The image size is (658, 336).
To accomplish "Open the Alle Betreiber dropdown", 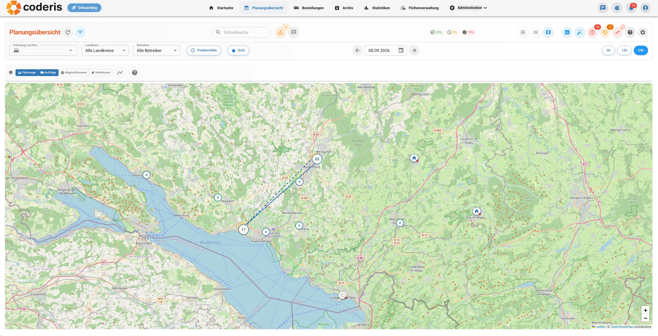I will 157,50.
